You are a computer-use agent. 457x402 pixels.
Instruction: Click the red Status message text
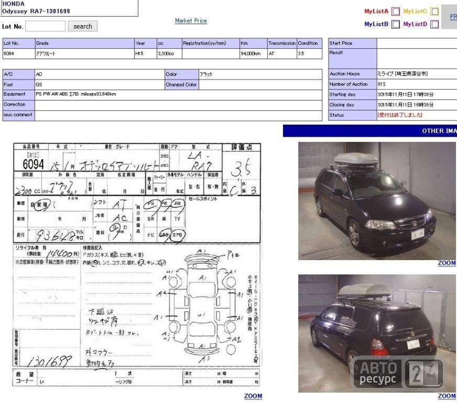tap(400, 115)
